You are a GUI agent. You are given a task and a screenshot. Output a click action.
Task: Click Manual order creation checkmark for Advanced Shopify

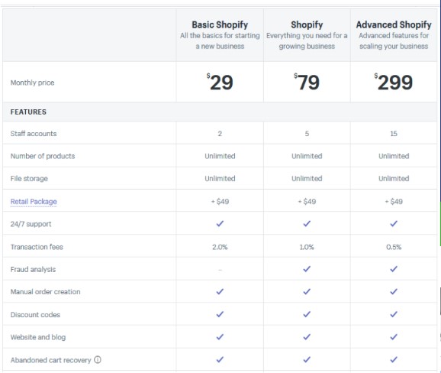[394, 291]
